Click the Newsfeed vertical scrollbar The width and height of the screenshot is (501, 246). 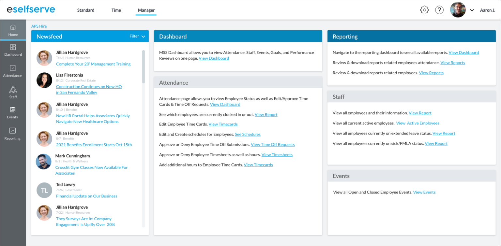point(144,67)
